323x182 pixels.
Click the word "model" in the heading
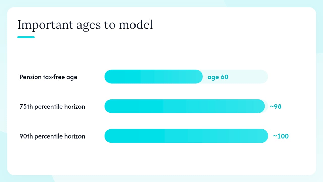[x=136, y=25]
